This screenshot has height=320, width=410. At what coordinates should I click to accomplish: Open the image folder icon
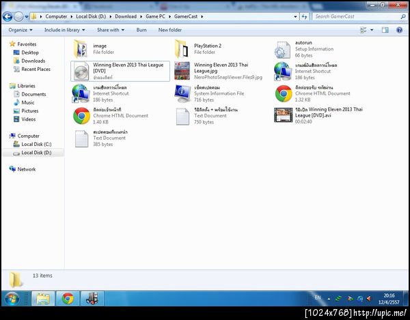(x=81, y=49)
